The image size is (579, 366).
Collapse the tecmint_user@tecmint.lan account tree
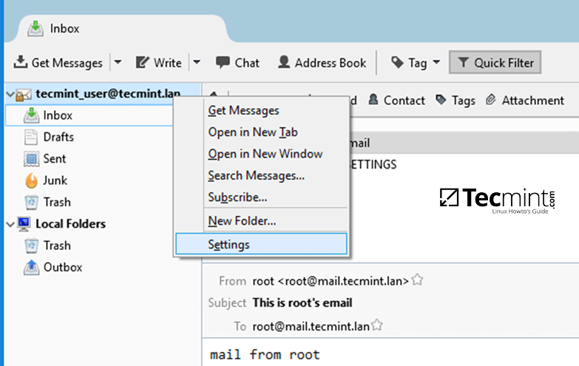(x=10, y=95)
